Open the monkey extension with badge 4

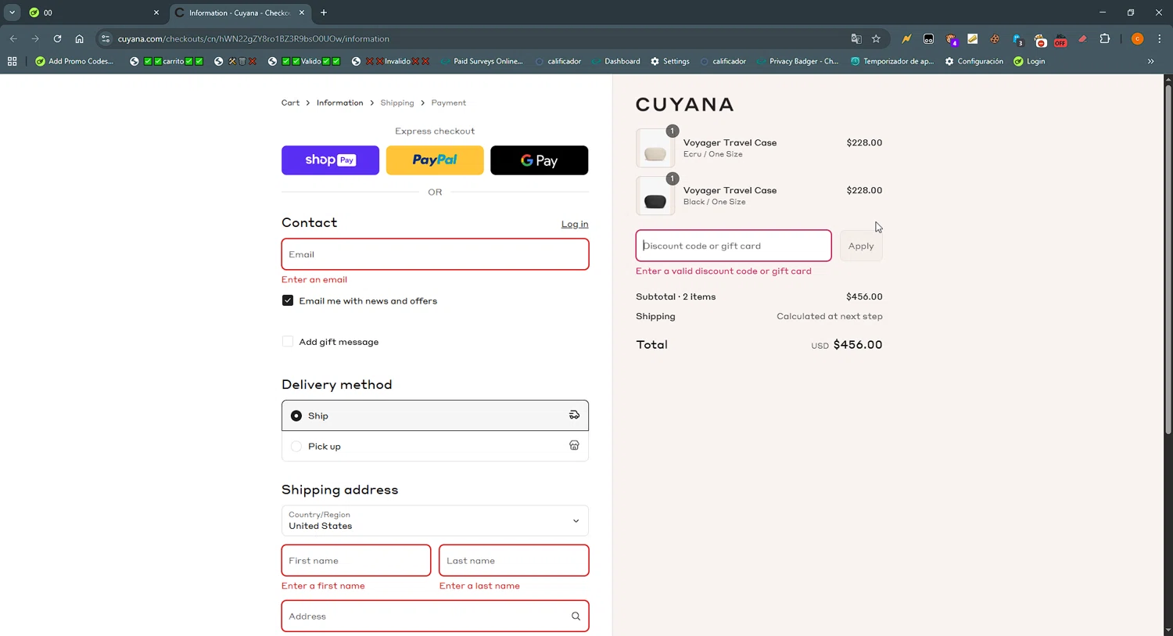coord(951,39)
